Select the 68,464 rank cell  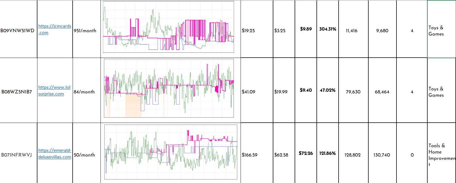[x=382, y=90]
